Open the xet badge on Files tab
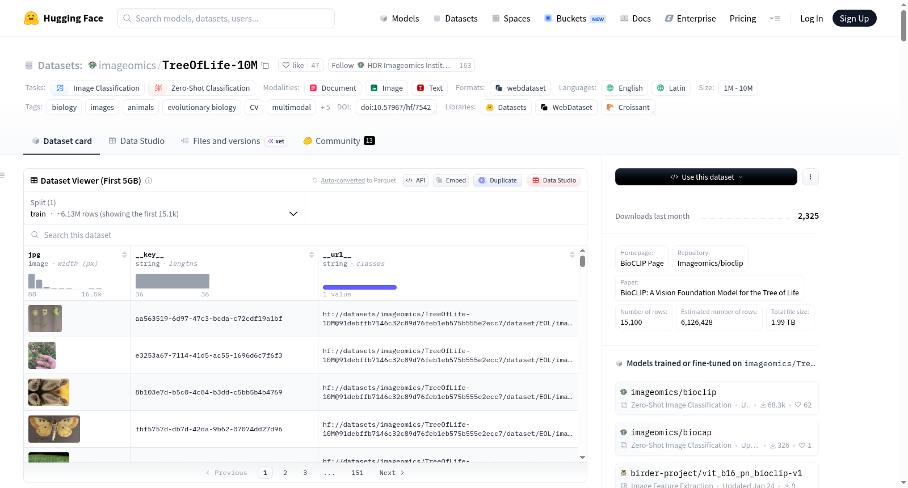This screenshot has width=908, height=488. click(x=276, y=141)
